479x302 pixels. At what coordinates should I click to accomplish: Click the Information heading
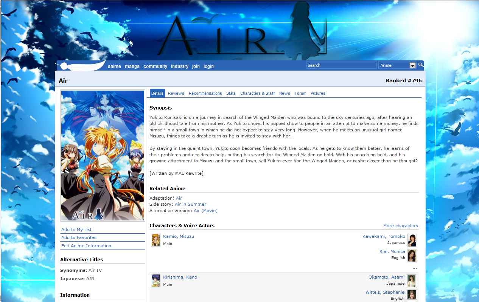pos(75,295)
